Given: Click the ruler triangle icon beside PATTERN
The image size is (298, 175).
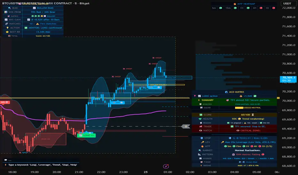Looking at the screenshot, I should click(200, 154).
